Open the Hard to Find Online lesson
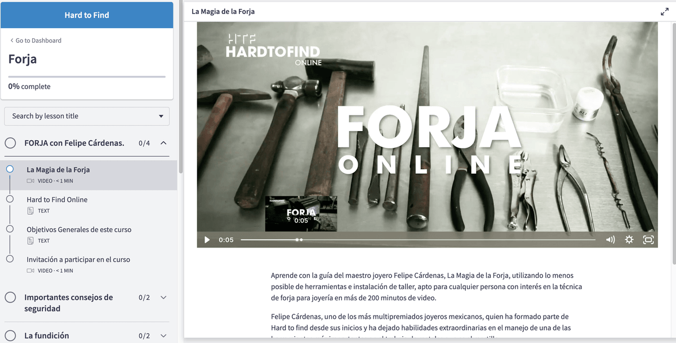This screenshot has width=676, height=343. (x=88, y=204)
